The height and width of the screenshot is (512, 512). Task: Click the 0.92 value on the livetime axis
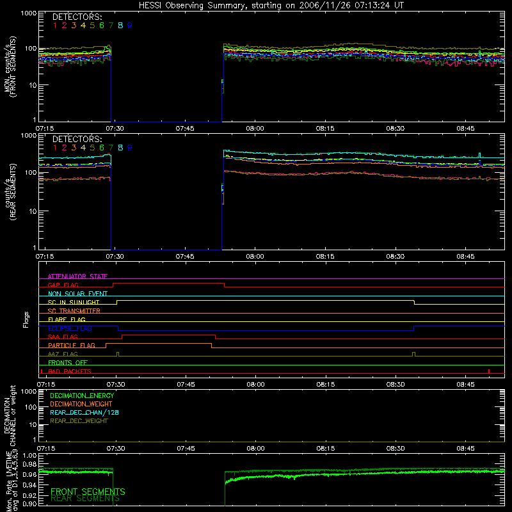coord(29,495)
